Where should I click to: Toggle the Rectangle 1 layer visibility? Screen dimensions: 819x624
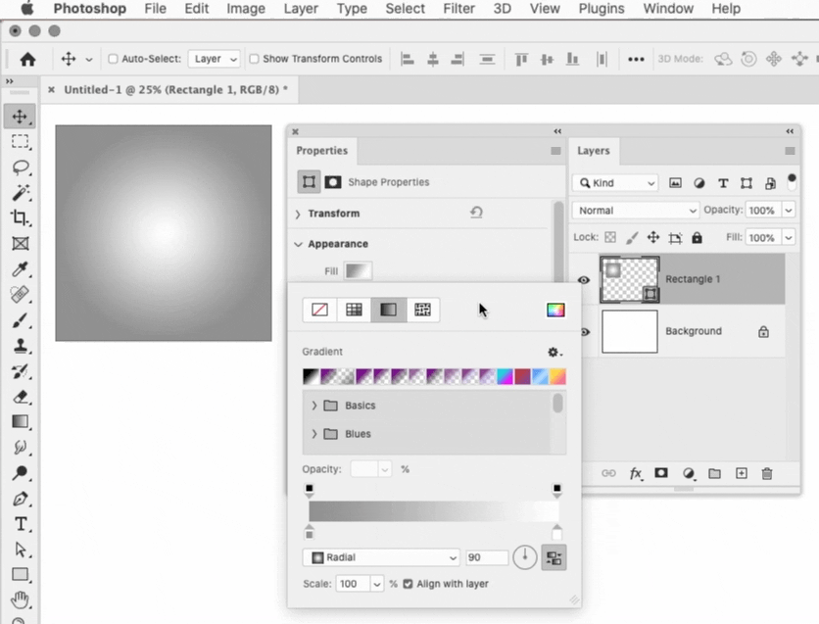(x=584, y=279)
